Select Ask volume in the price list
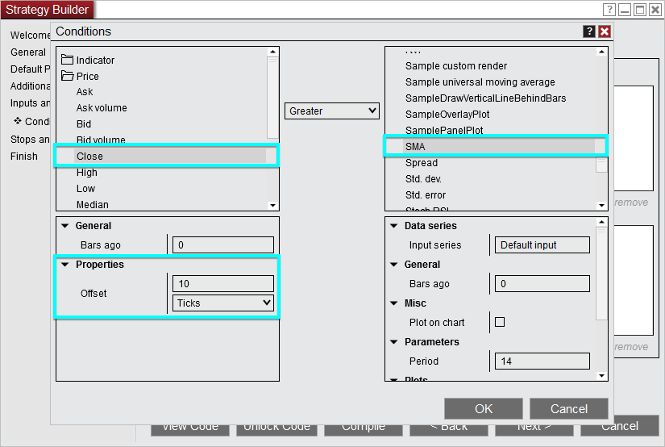 coord(102,108)
